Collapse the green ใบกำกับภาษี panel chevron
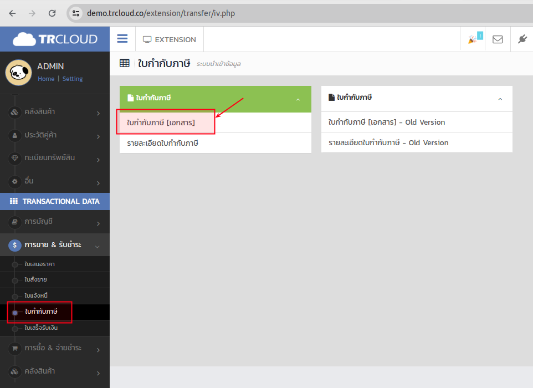 (x=298, y=99)
